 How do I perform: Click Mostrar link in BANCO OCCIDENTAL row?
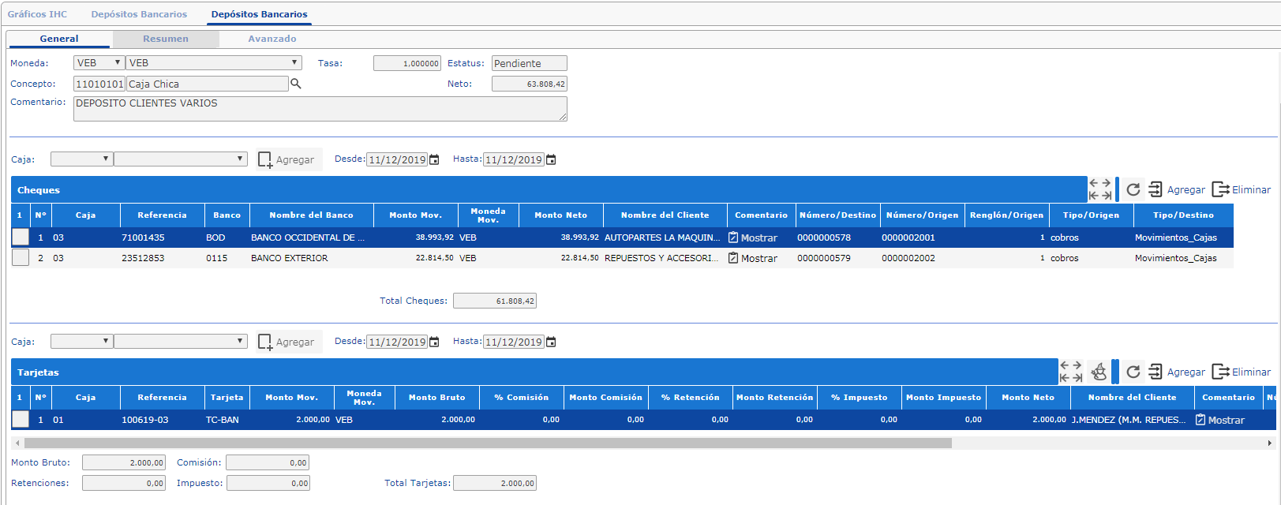pos(759,238)
